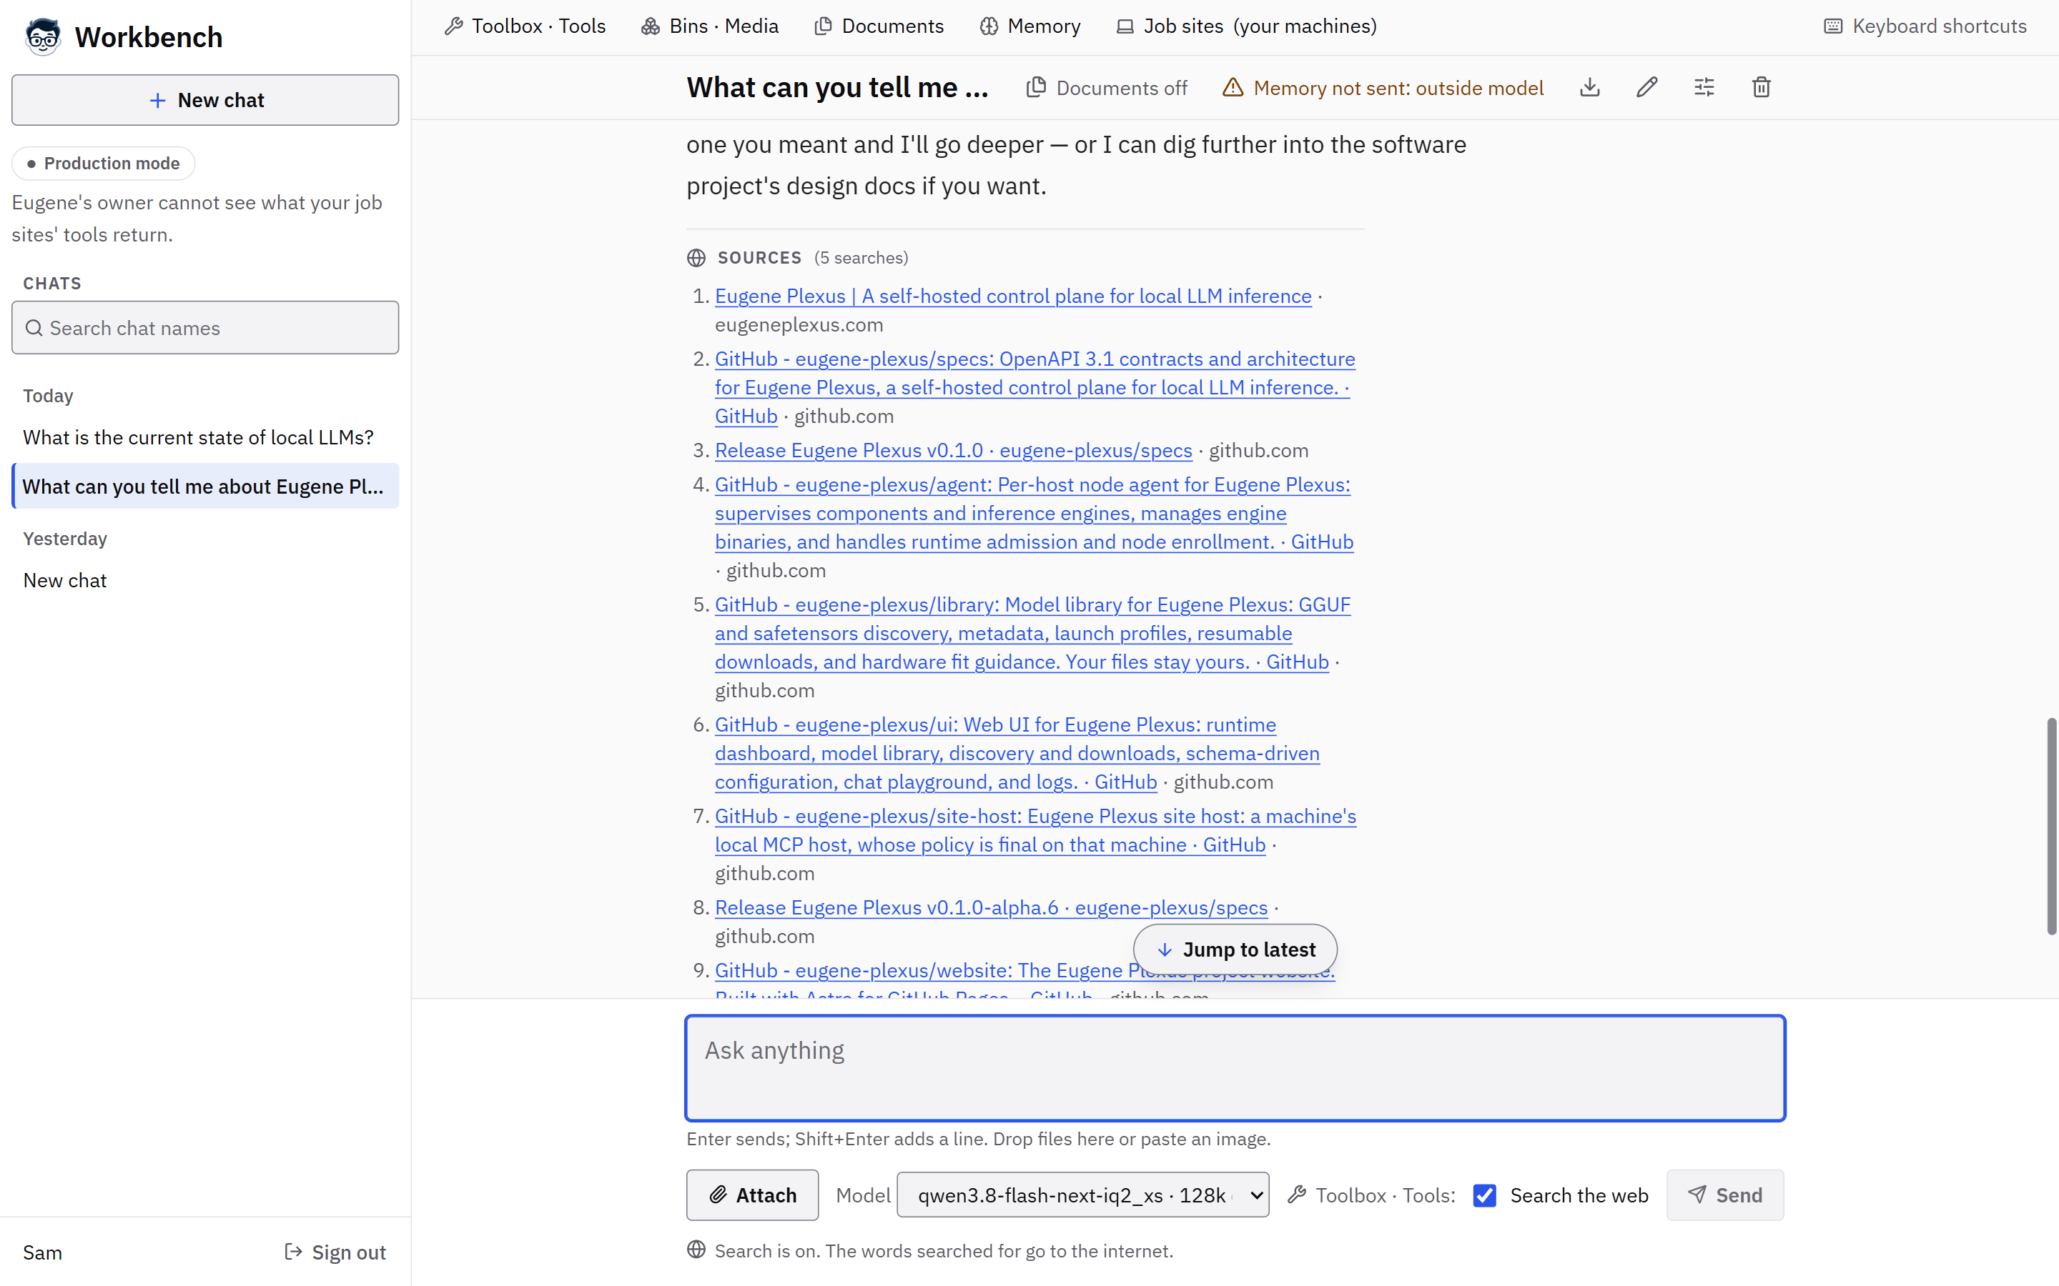The height and width of the screenshot is (1286, 2059).
Task: Click the wrench icon beside Toolbox · Tools:
Action: point(1297,1195)
